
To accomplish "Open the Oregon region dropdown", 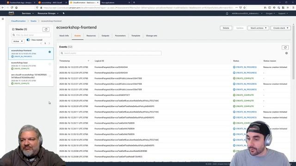I will click(270, 13).
